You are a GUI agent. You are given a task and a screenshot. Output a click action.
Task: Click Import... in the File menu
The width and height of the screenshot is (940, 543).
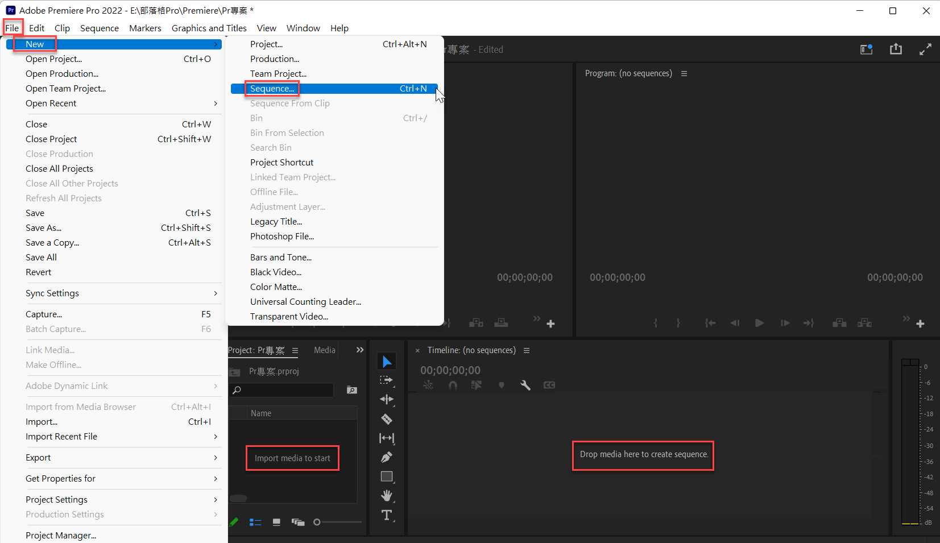(119, 422)
